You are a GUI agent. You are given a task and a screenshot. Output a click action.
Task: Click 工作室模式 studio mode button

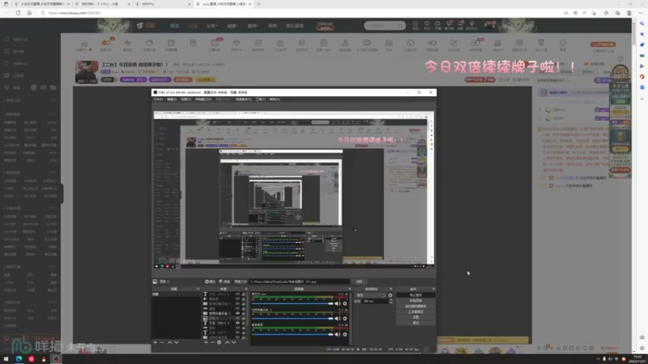(x=416, y=311)
